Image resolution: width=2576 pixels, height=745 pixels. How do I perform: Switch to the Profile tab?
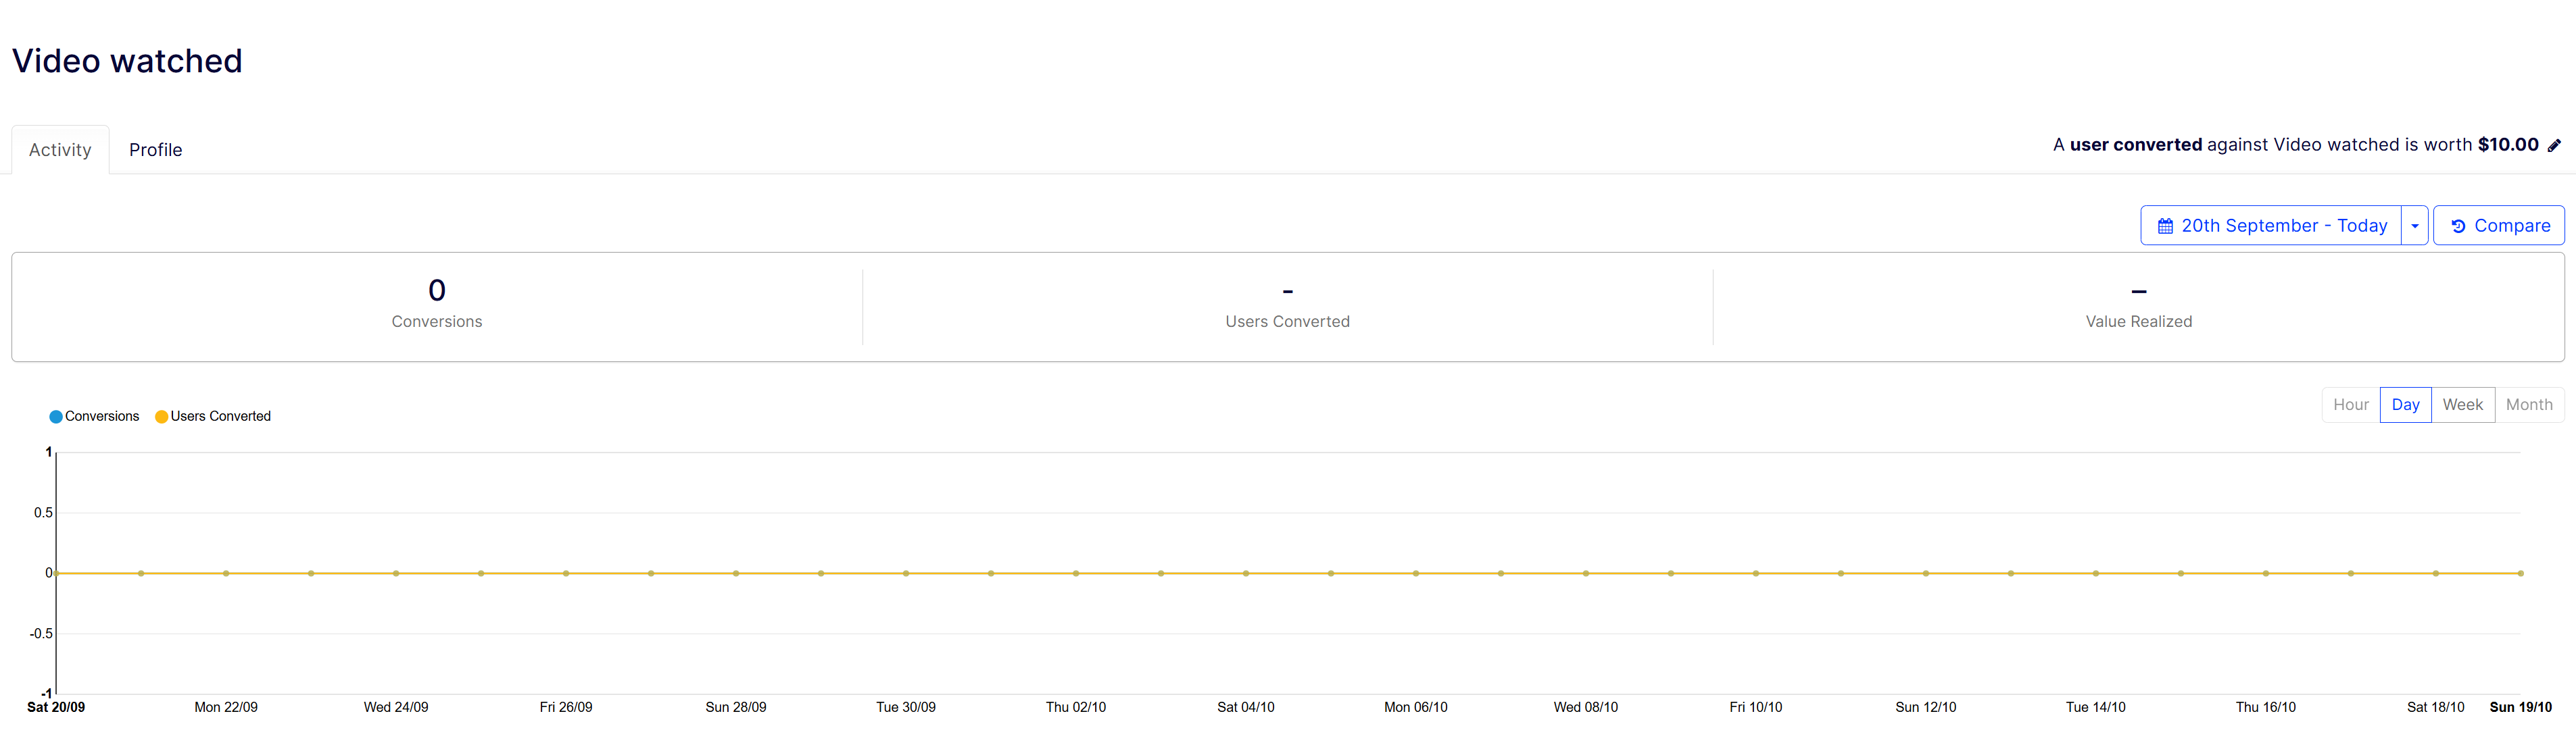click(155, 150)
